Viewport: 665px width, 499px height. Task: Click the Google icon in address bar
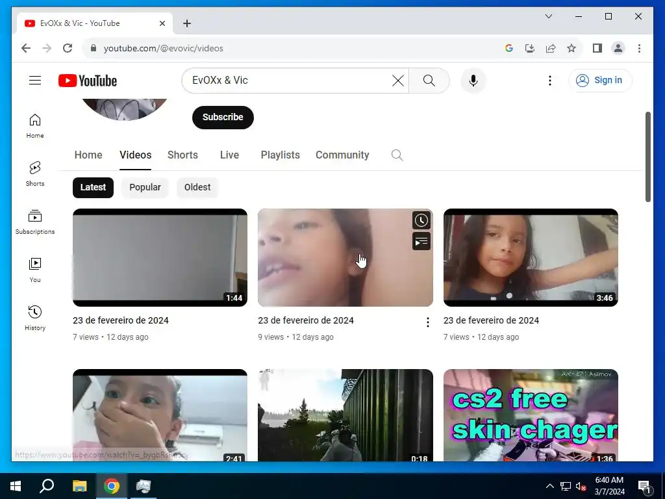click(509, 48)
